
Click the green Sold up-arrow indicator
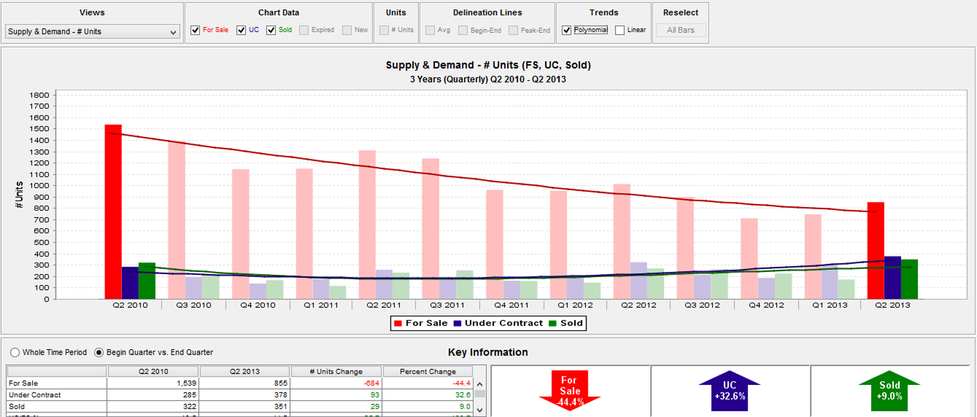pyautogui.click(x=889, y=390)
